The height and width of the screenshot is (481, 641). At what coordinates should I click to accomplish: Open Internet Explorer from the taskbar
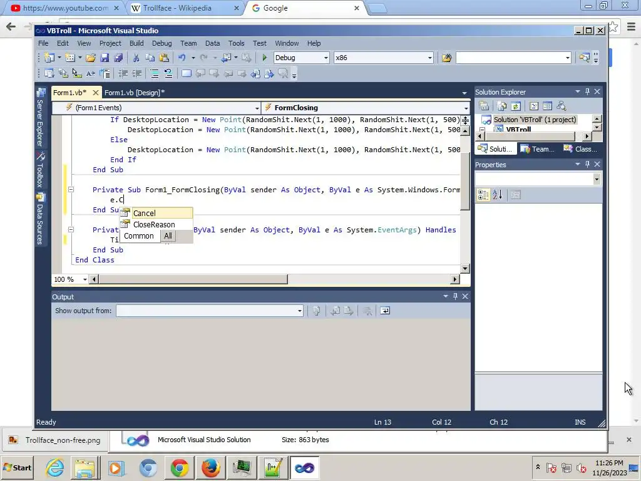pyautogui.click(x=54, y=467)
